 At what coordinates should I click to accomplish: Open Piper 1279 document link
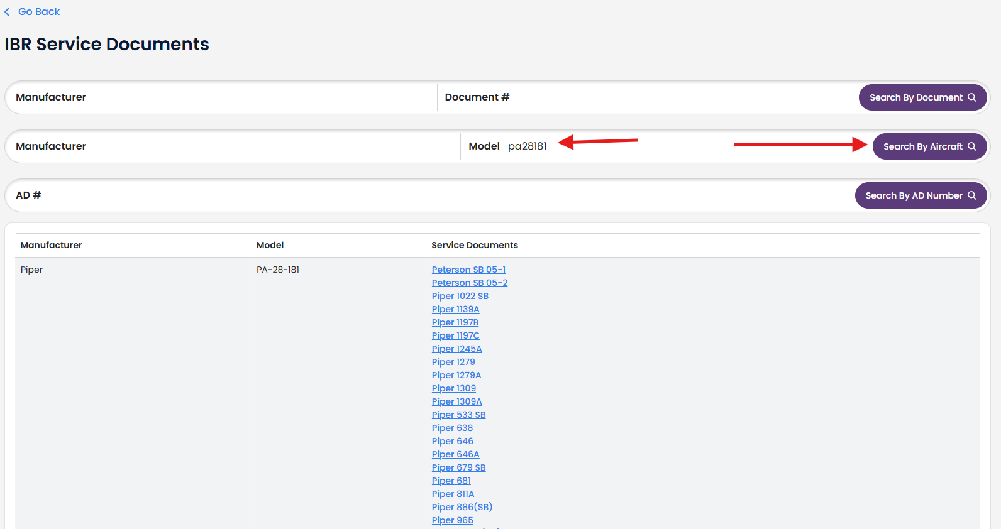click(x=453, y=362)
